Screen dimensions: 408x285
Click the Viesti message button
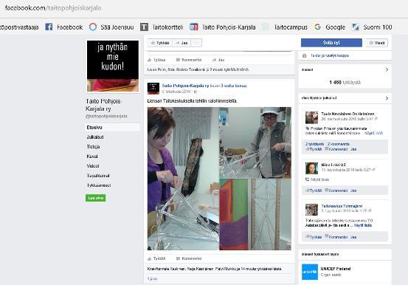tap(377, 43)
